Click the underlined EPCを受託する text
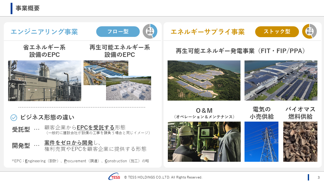Image resolution: width=324 pixels, height=182 pixels. point(95,127)
